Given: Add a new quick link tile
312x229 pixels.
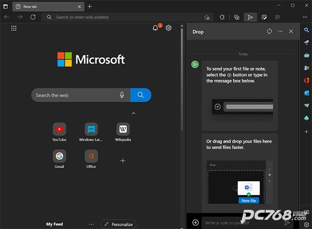Looking at the screenshot, I should pos(123,160).
